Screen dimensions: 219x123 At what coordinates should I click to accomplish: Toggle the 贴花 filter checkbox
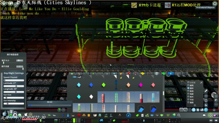pyautogui.click(x=188, y=91)
